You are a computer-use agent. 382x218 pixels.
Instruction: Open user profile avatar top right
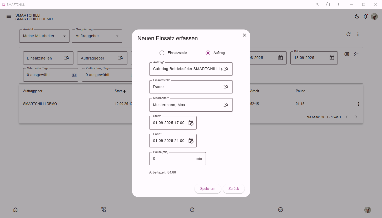tap(374, 17)
